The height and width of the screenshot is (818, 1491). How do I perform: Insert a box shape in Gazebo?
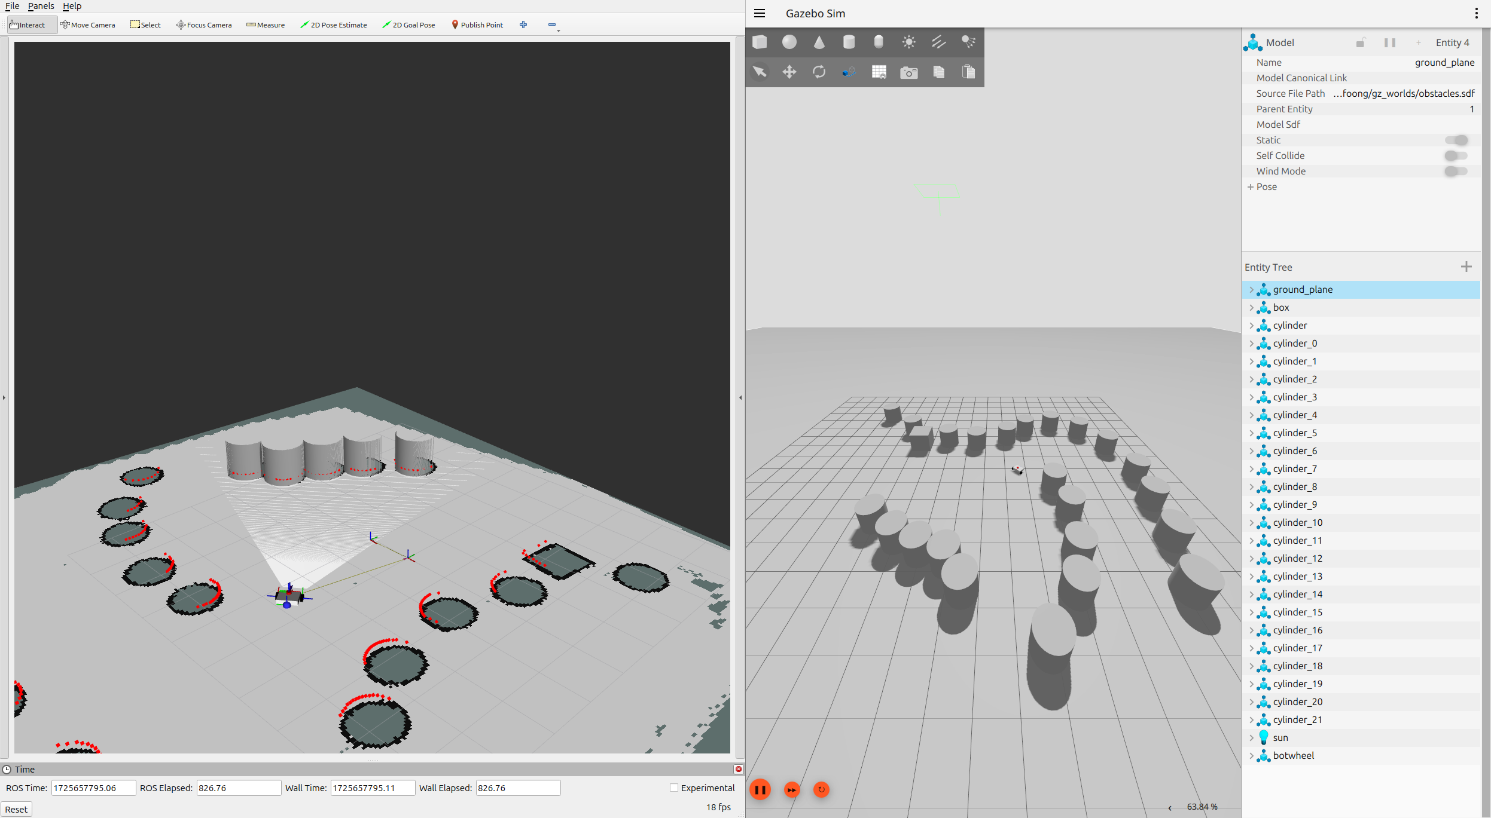(760, 42)
